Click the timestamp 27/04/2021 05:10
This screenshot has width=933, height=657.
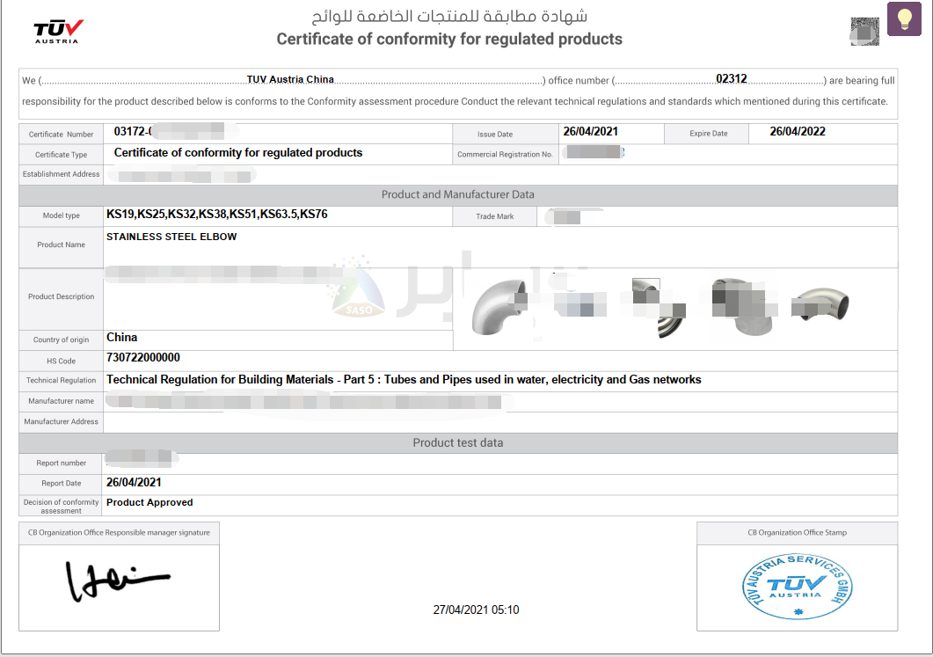point(476,610)
